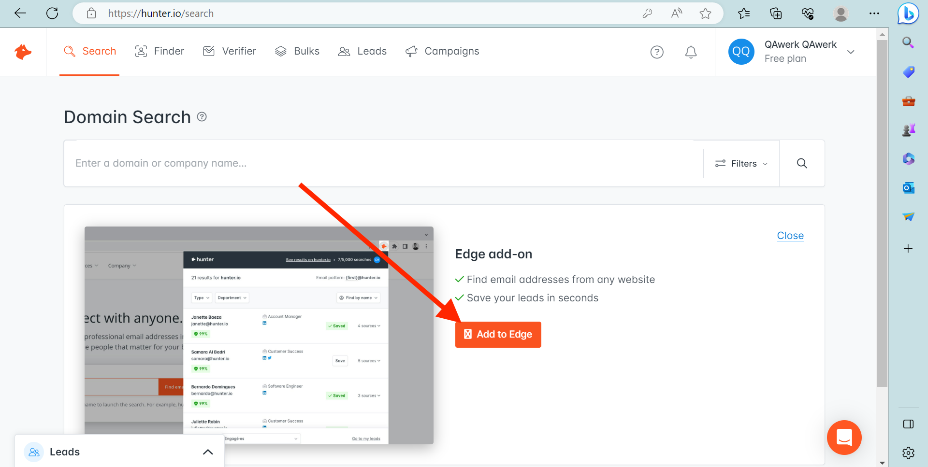Reload the page with refresh icon
Screen dimensions: 928x467
coord(52,13)
